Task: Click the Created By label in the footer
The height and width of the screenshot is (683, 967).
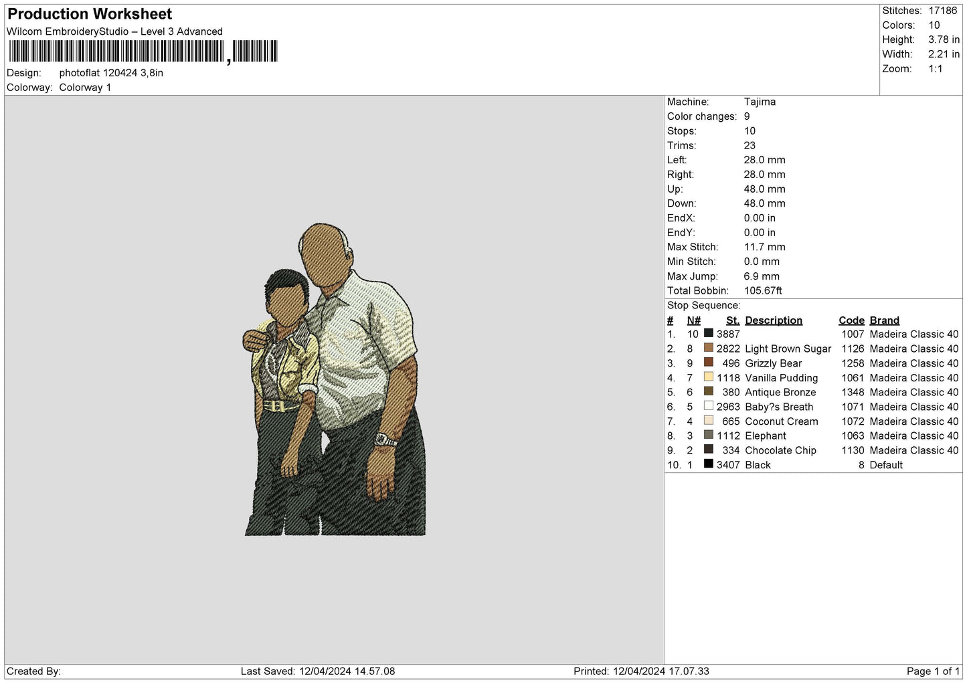Action: click(x=33, y=671)
